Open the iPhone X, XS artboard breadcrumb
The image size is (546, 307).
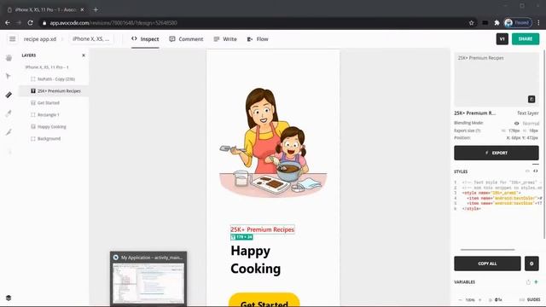91,39
